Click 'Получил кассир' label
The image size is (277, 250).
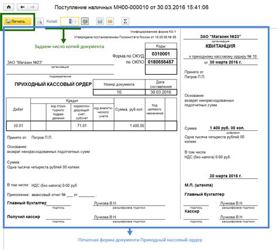point(23,217)
